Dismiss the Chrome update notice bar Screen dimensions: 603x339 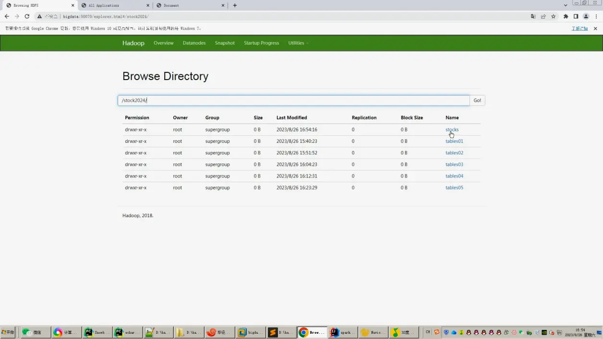(x=595, y=29)
